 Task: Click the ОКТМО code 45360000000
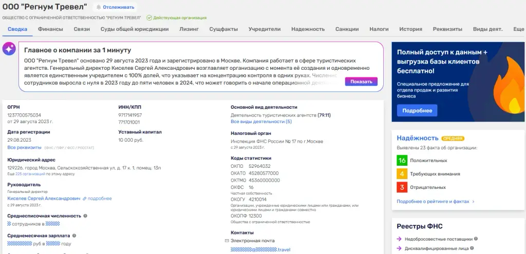264,180
